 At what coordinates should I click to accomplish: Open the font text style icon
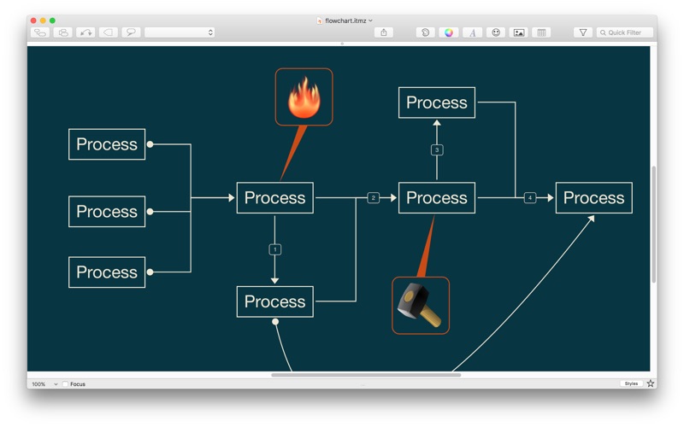[x=472, y=32]
